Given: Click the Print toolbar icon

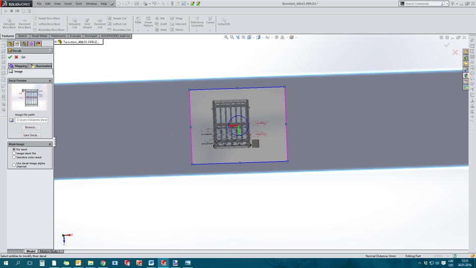Looking at the screenshot, I should (x=145, y=3).
